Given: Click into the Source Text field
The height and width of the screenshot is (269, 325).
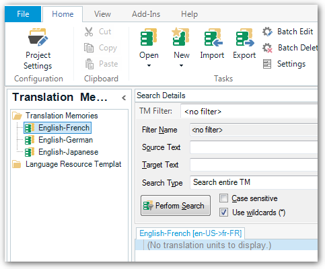Looking at the screenshot, I should pyautogui.click(x=254, y=147).
